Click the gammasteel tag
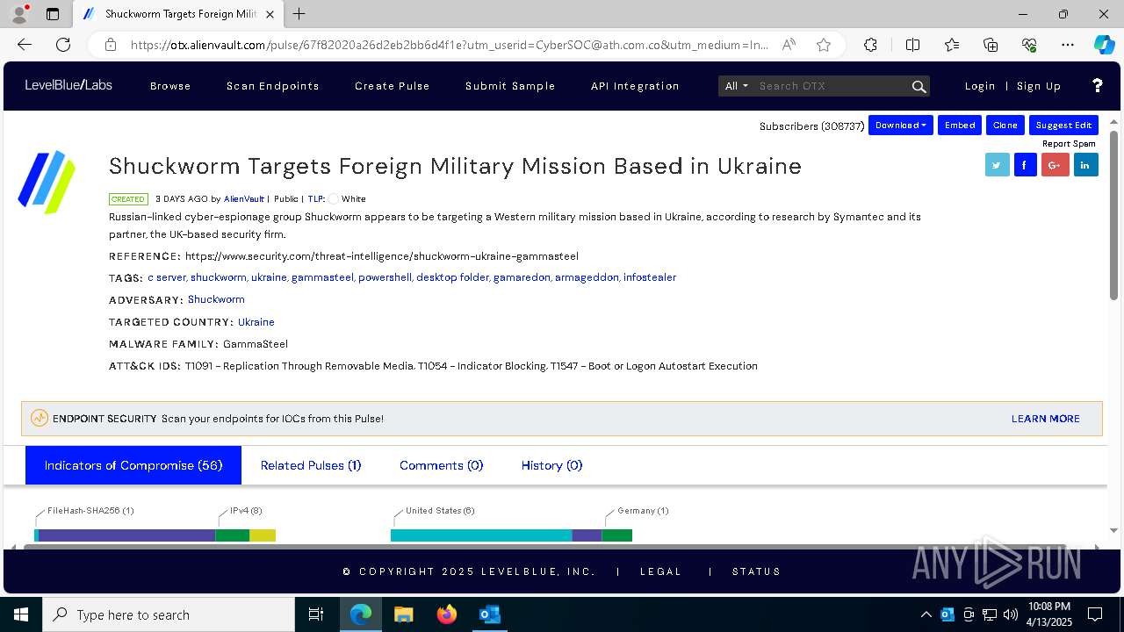Viewport: 1124px width, 632px height. tap(322, 277)
